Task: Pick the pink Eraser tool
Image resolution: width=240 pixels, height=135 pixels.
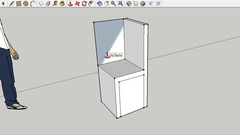Action: [x=48, y=3]
